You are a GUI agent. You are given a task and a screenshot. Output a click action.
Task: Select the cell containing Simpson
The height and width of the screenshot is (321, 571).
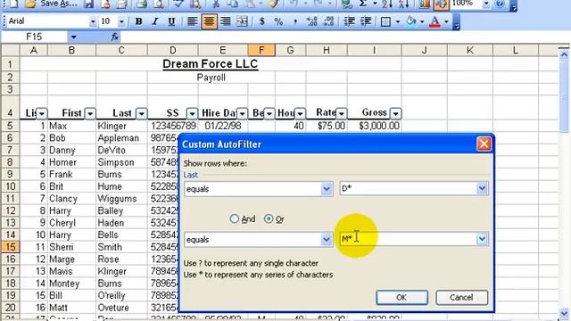[x=121, y=162]
